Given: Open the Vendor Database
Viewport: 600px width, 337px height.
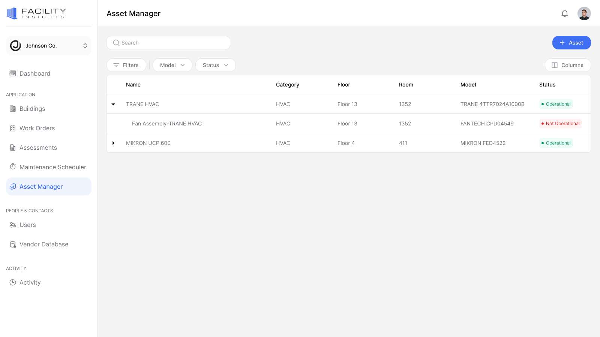Looking at the screenshot, I should pos(44,244).
